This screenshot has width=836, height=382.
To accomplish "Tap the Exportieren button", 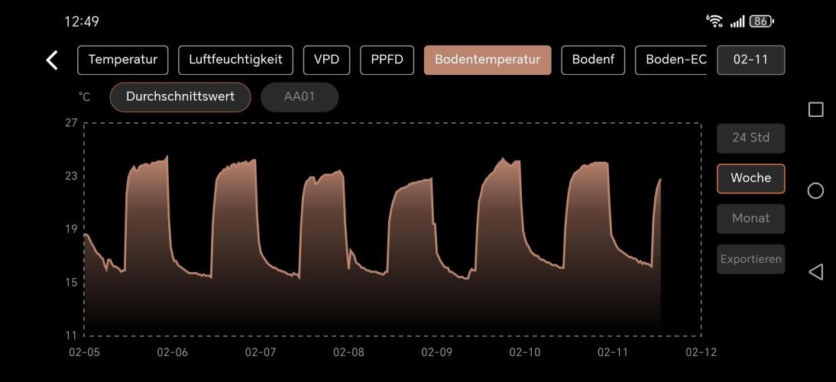I will [750, 259].
